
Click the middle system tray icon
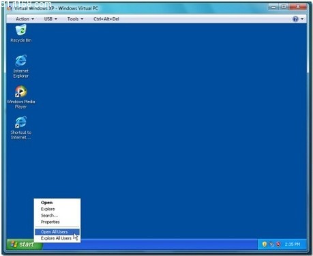coord(271,244)
